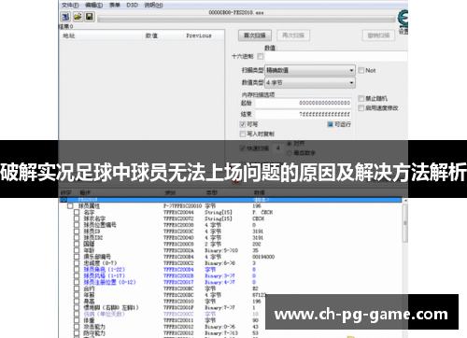This screenshot has height=338, width=467.
Task: Toggle the Not checkbox
Action: (x=361, y=70)
